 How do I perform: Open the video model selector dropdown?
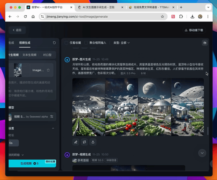32,116
